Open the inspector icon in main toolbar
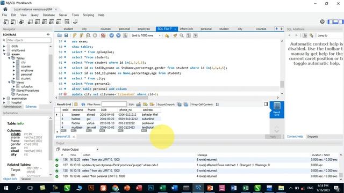This screenshot has width=344, height=193. [x=21, y=21]
